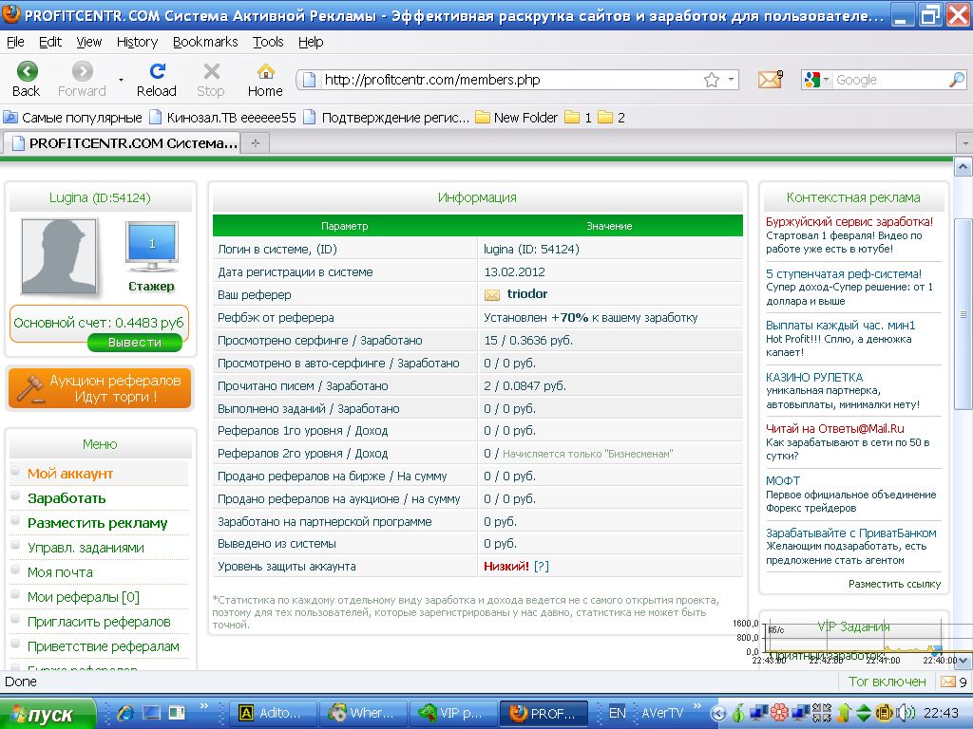Click the gavel icon on auction banner

pyautogui.click(x=29, y=388)
